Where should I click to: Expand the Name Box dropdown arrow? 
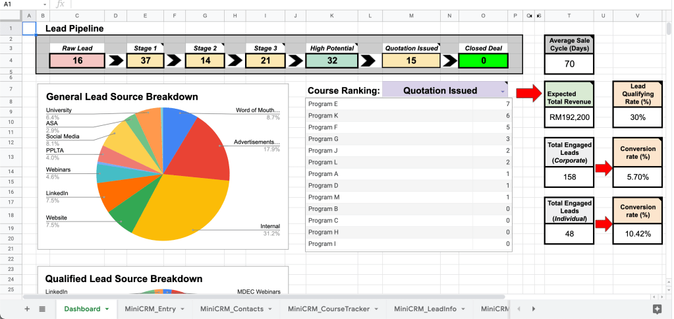[x=44, y=5]
